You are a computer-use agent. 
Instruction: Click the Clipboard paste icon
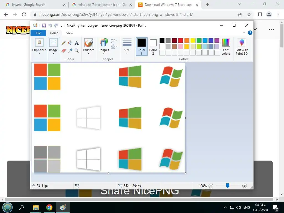(x=39, y=42)
